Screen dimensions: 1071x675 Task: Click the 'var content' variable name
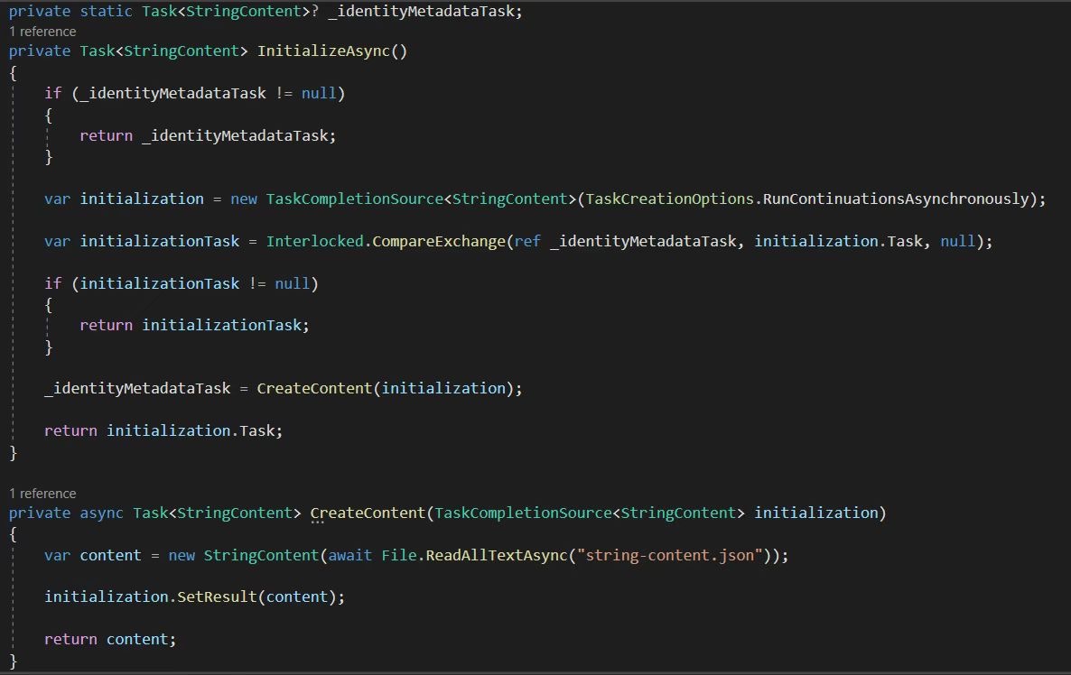point(111,556)
